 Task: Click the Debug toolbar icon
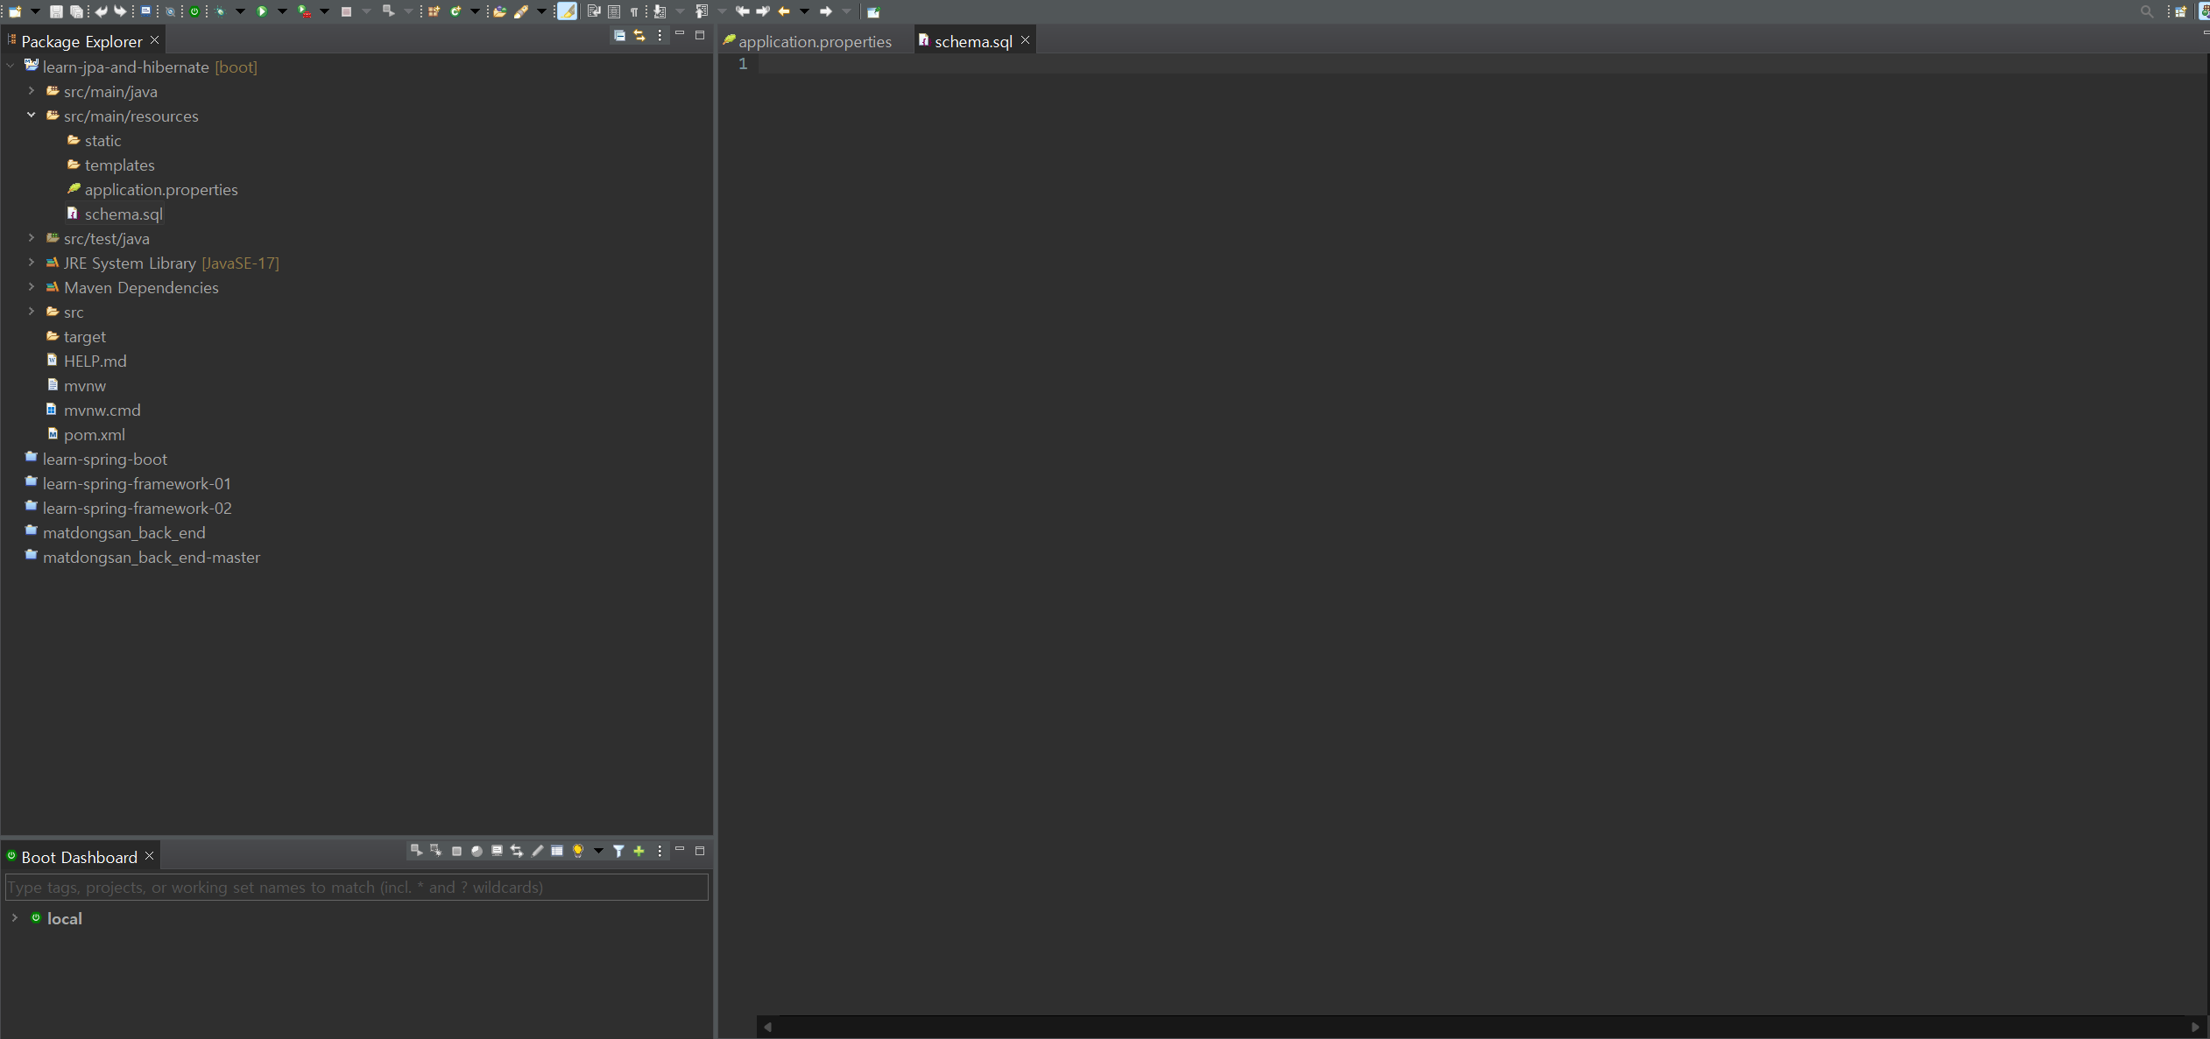[222, 11]
